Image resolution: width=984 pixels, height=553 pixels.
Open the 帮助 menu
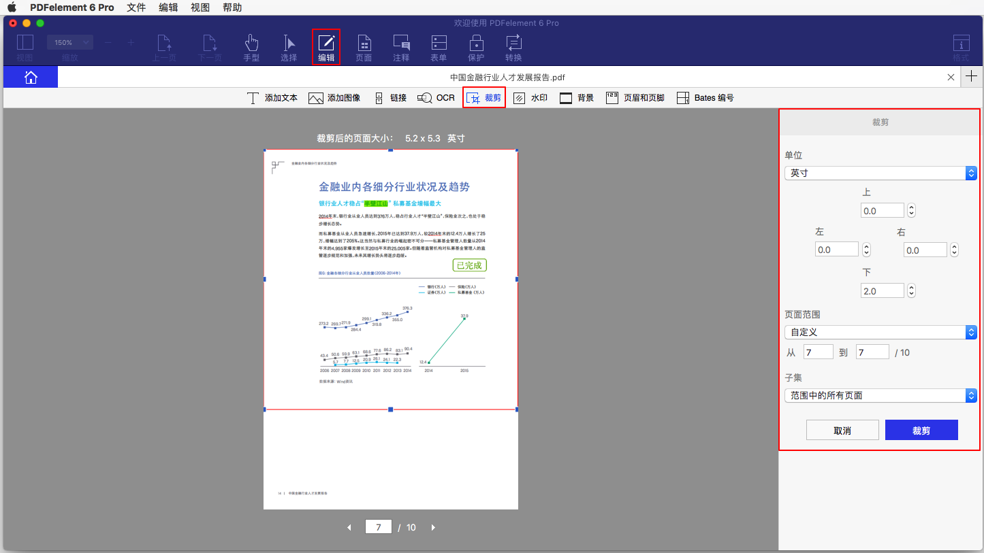click(232, 7)
